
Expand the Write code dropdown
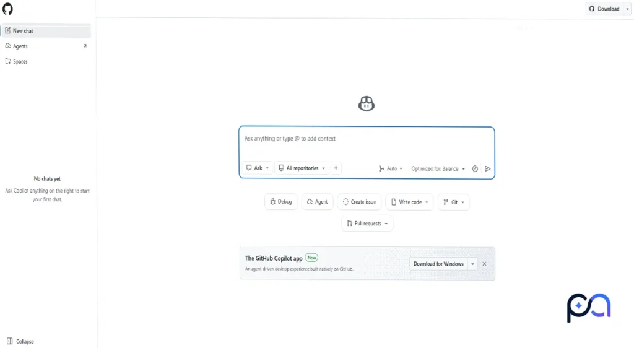tap(410, 202)
